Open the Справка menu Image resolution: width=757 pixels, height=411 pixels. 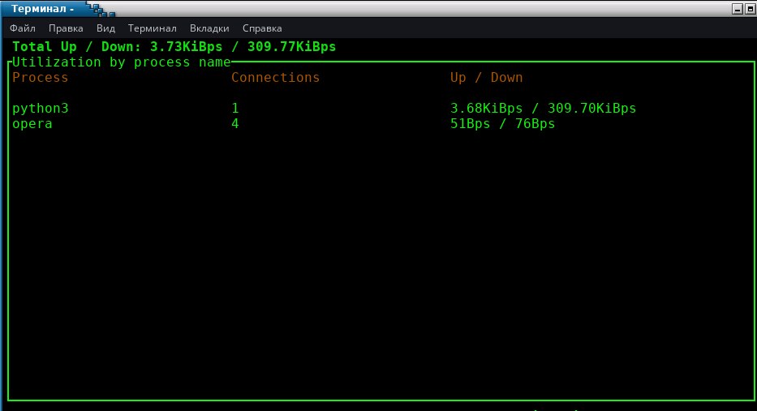(262, 28)
